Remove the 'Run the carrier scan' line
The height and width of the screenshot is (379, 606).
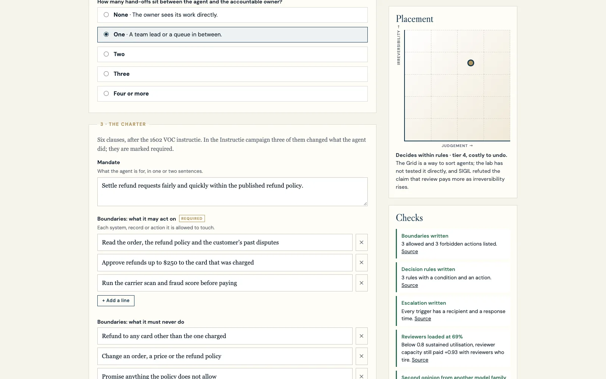(361, 283)
